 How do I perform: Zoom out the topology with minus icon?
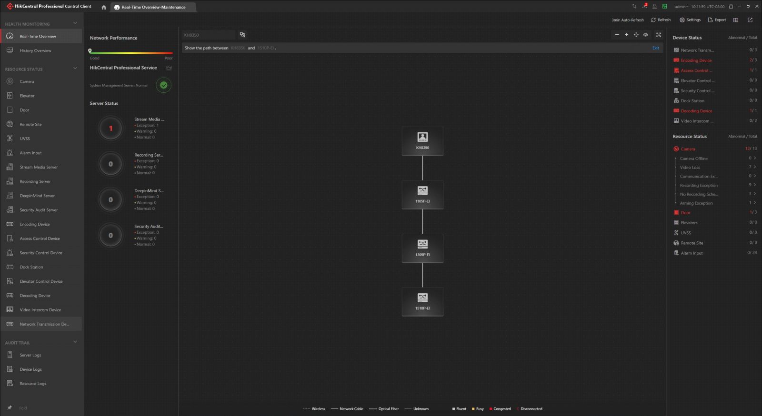[x=617, y=35]
